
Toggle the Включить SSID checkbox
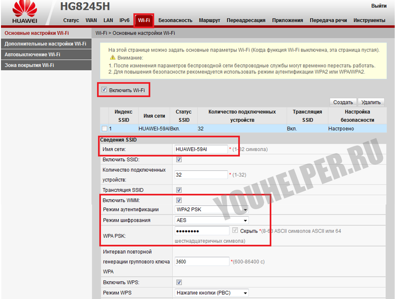click(179, 160)
